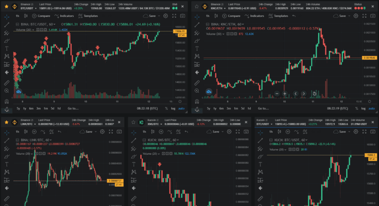This screenshot has width=379, height=206.
Task: Take snapshot on Kucoin BTC/USDT chart
Action: click(x=373, y=132)
